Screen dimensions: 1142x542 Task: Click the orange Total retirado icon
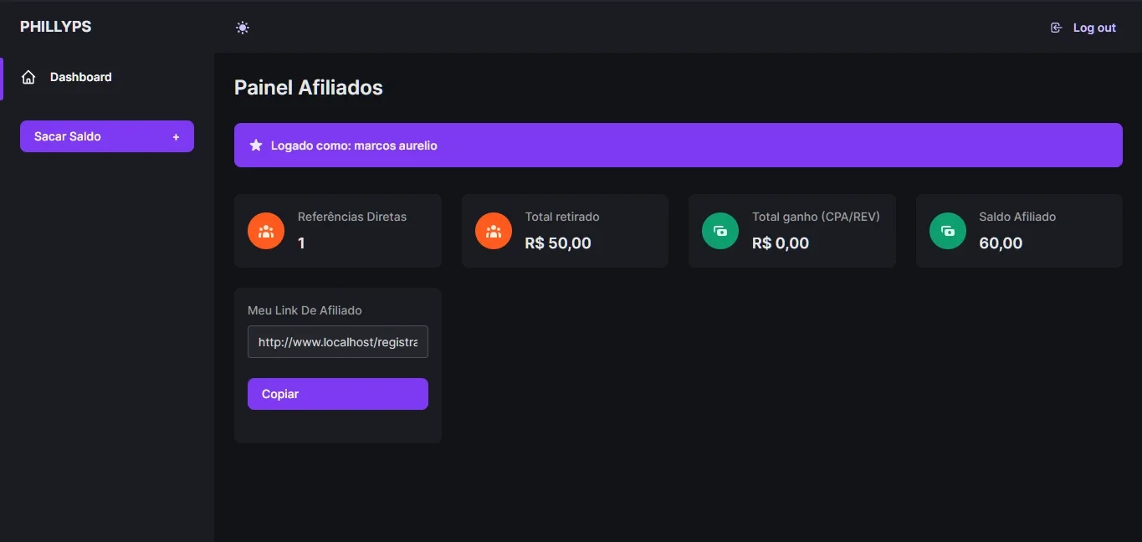click(x=494, y=231)
